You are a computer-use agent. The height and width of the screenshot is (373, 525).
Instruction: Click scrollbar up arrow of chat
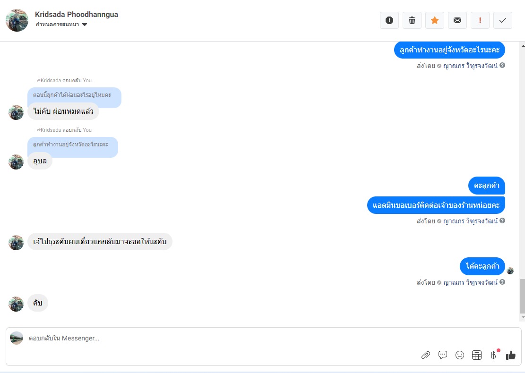click(523, 45)
